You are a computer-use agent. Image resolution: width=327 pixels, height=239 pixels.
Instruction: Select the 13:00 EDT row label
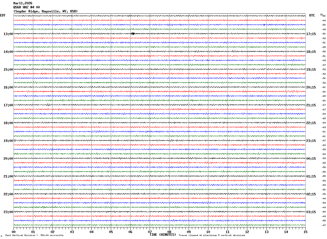(8, 34)
